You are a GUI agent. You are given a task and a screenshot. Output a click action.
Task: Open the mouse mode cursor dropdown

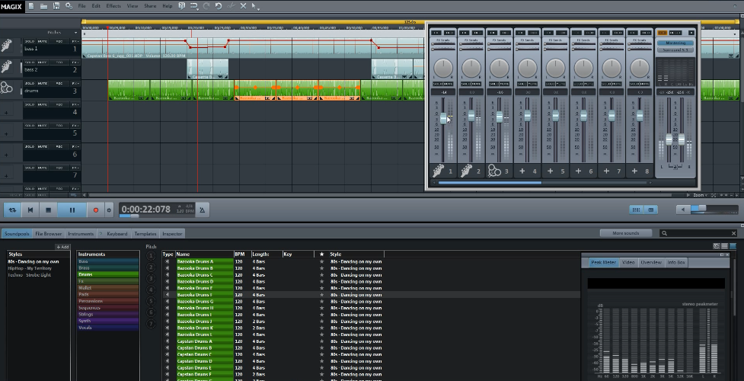256,6
